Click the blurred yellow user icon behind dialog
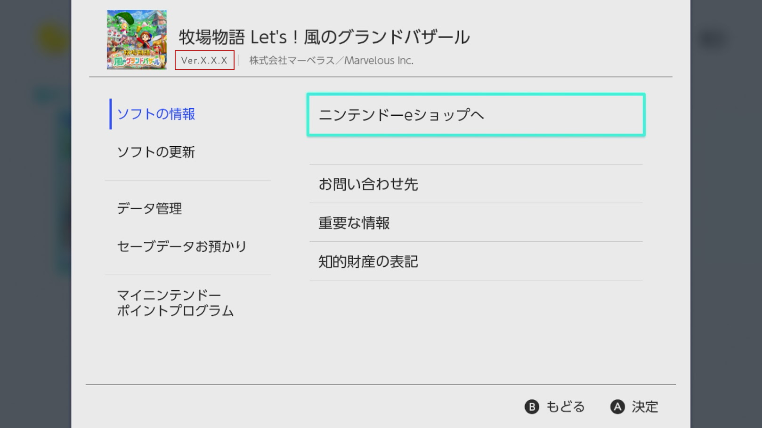This screenshot has height=428, width=762. pyautogui.click(x=53, y=38)
